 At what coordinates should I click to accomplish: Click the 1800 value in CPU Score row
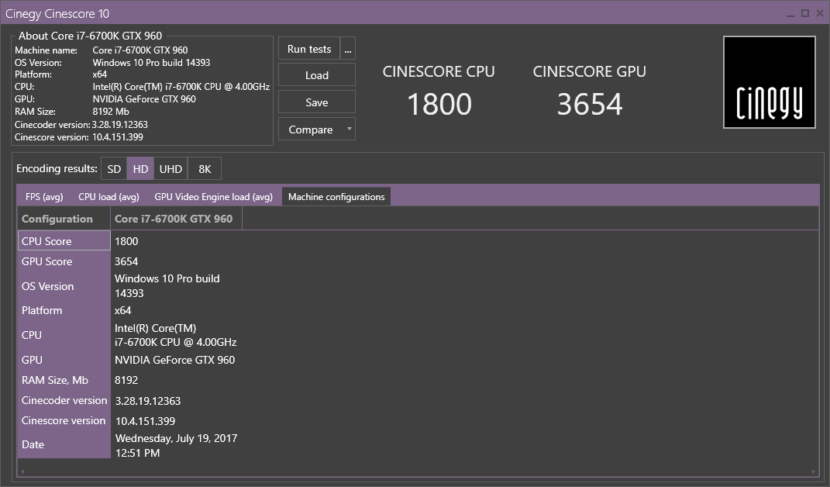pos(126,241)
